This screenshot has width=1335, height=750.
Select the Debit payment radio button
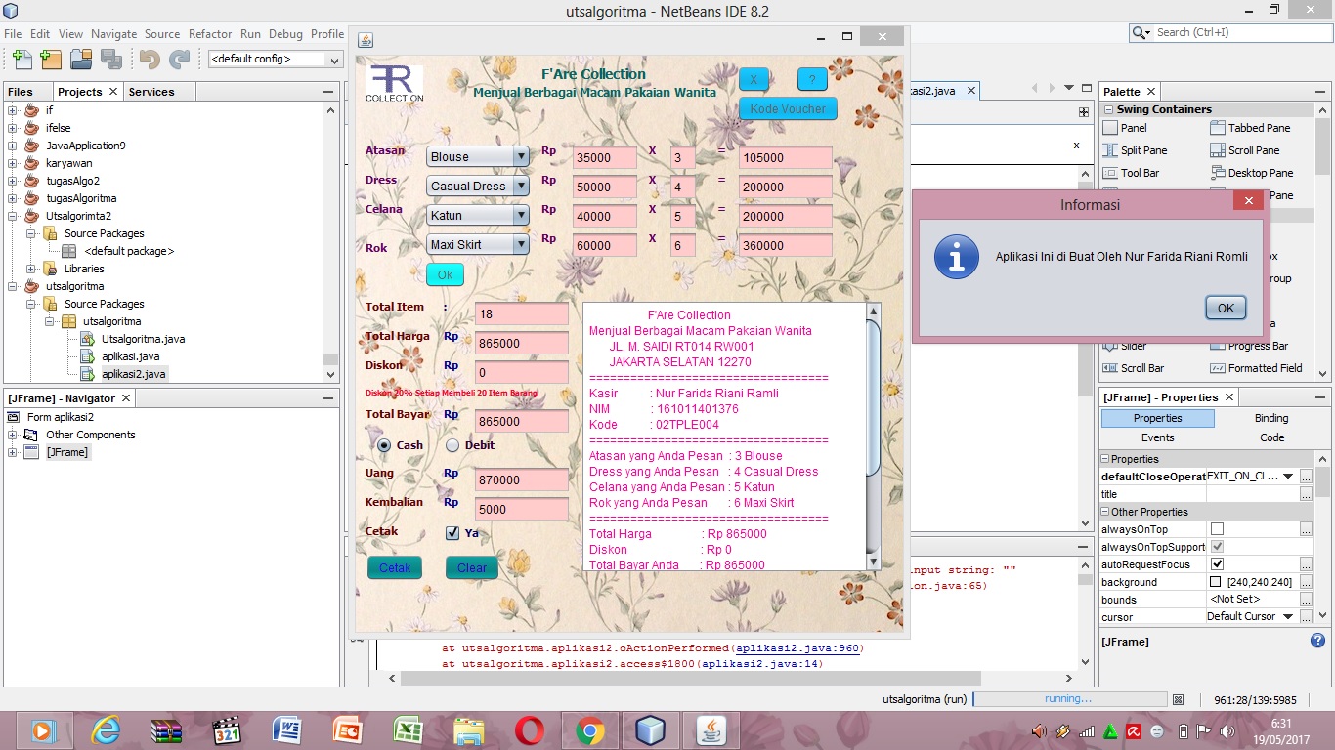click(451, 445)
